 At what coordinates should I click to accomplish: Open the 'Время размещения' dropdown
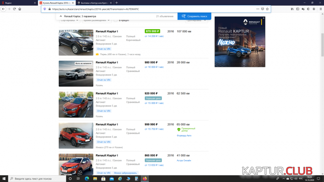(96, 20)
